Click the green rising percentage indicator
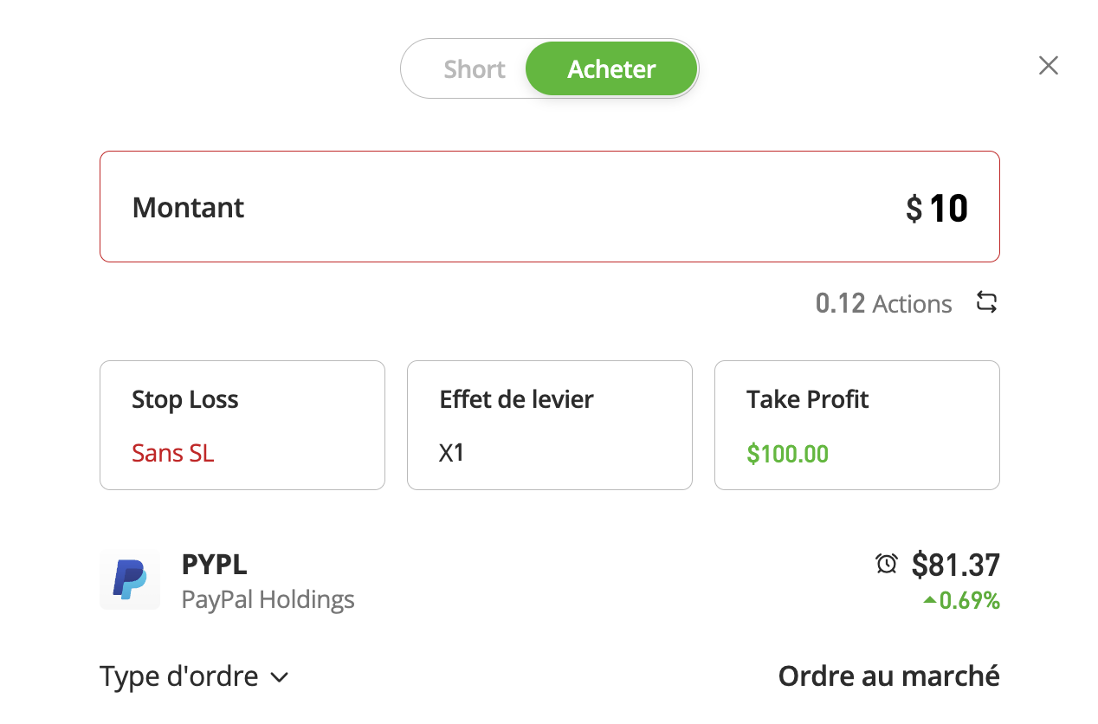1098x724 pixels. click(x=961, y=601)
